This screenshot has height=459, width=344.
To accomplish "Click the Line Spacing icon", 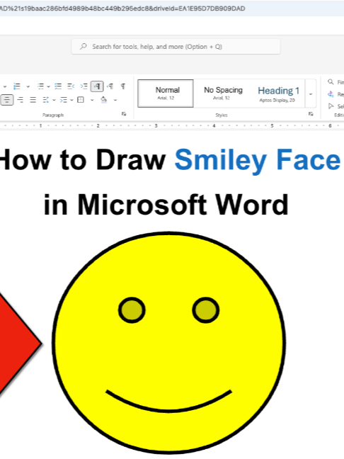I will pyautogui.click(x=45, y=100).
